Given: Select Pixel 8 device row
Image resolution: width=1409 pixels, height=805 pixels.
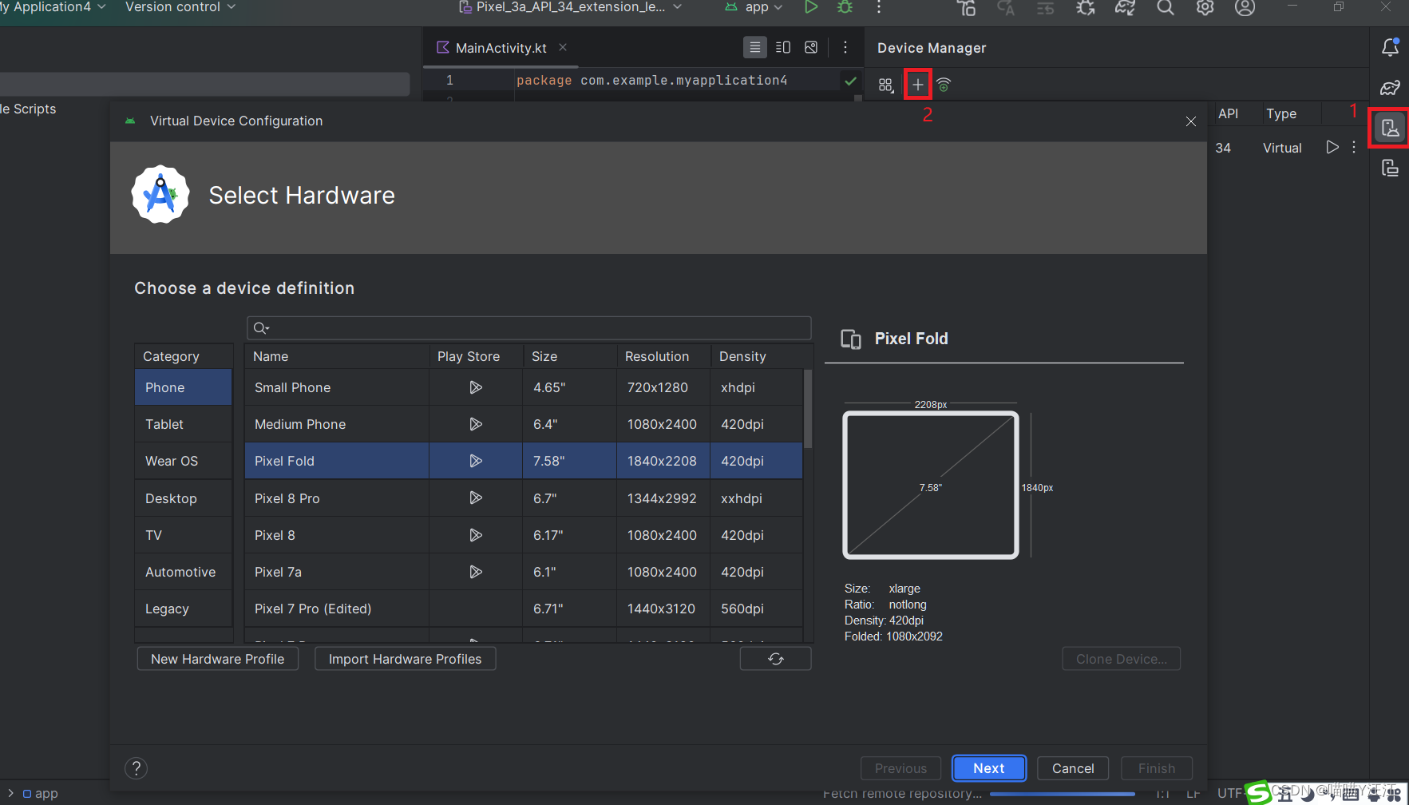Looking at the screenshot, I should [x=524, y=535].
